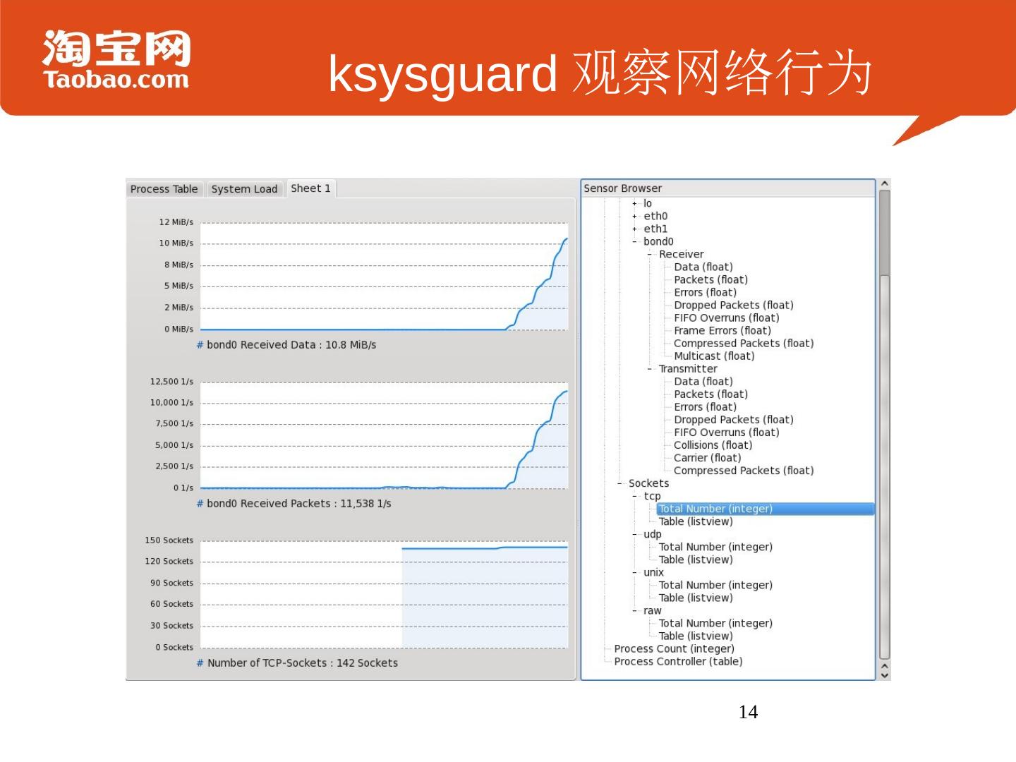Collapse the bond0 Transmitter branch
Image resolution: width=1016 pixels, height=762 pixels.
[x=650, y=369]
